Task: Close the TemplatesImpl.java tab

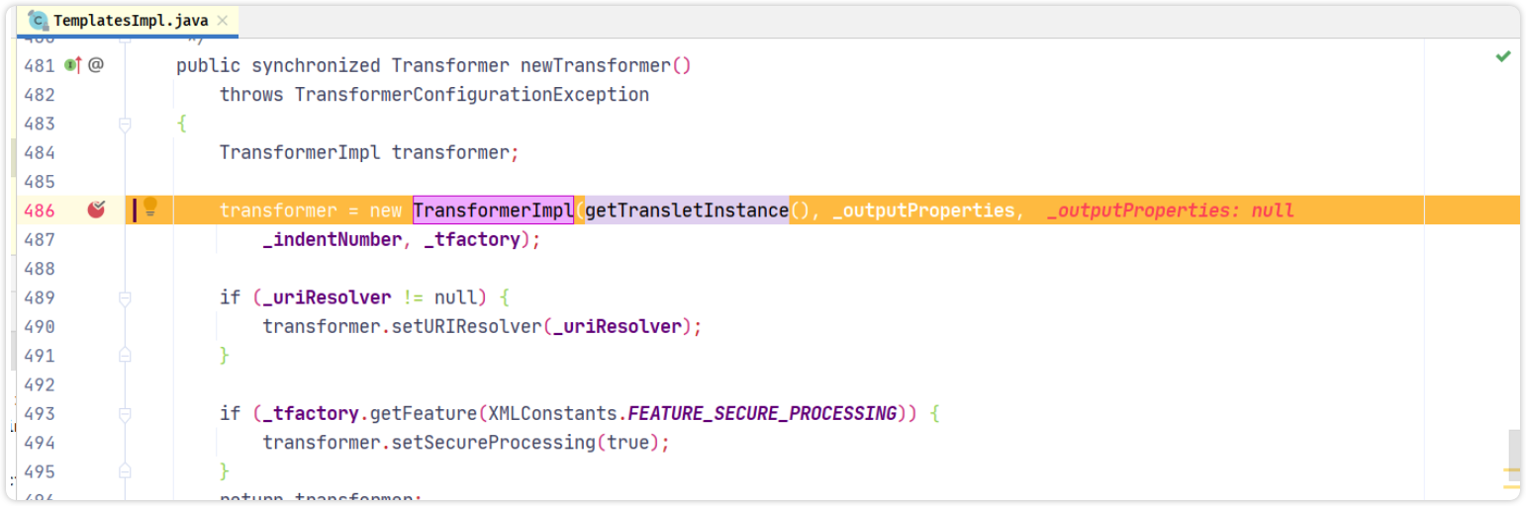Action: [222, 20]
